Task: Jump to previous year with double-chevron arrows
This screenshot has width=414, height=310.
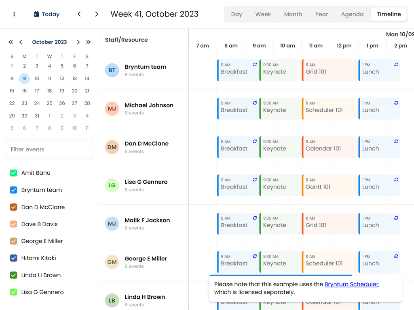Action: pyautogui.click(x=11, y=42)
